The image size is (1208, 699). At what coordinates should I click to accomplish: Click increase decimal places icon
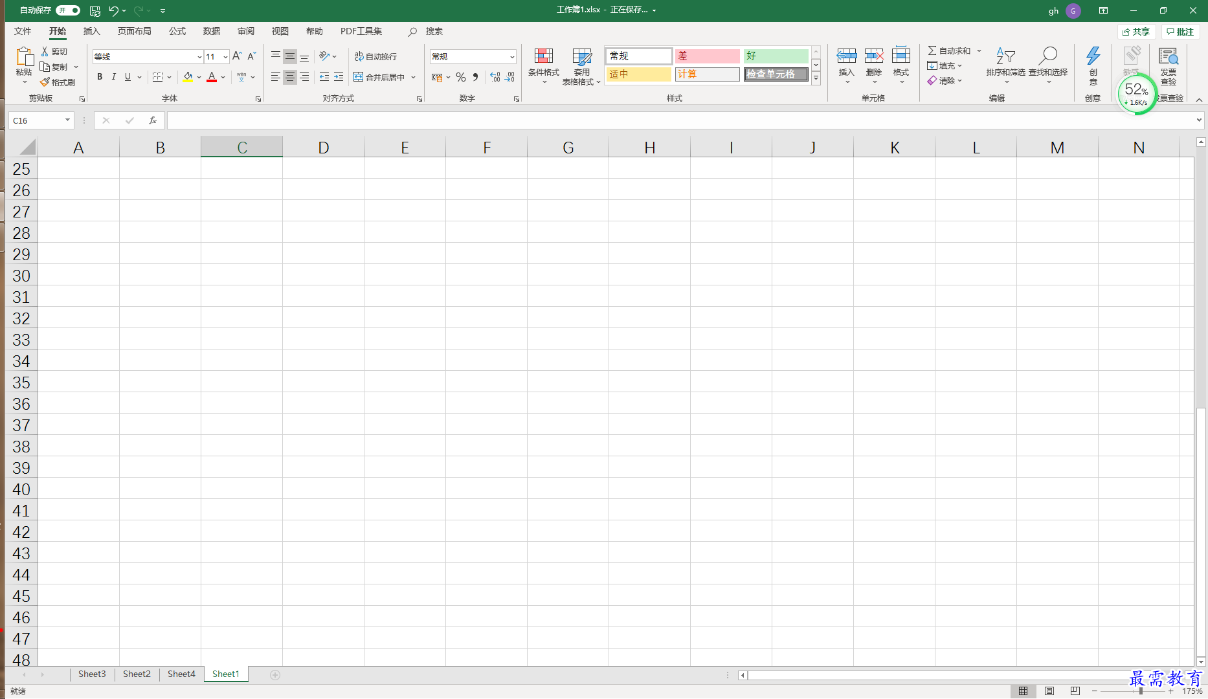(x=495, y=77)
